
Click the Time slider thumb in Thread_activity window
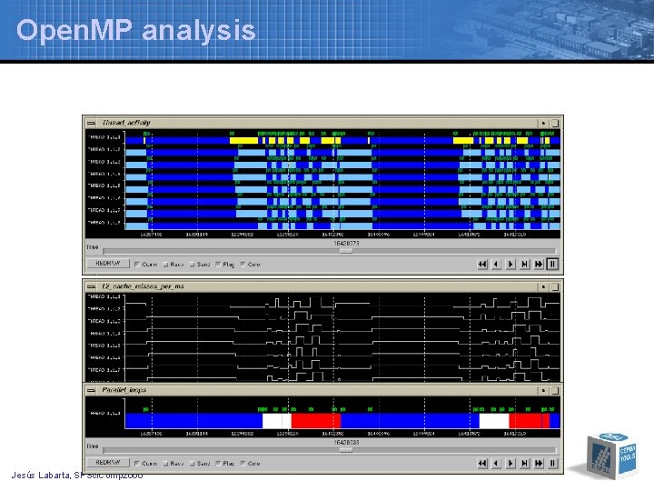346,251
